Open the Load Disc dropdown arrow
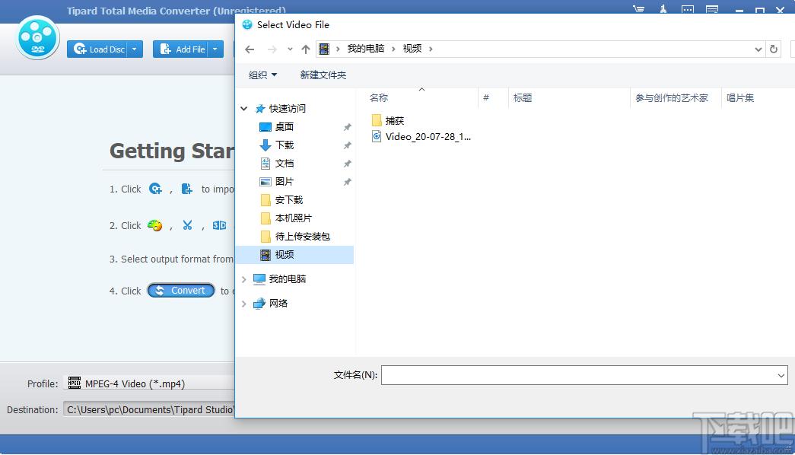Image resolution: width=795 pixels, height=455 pixels. 135,49
